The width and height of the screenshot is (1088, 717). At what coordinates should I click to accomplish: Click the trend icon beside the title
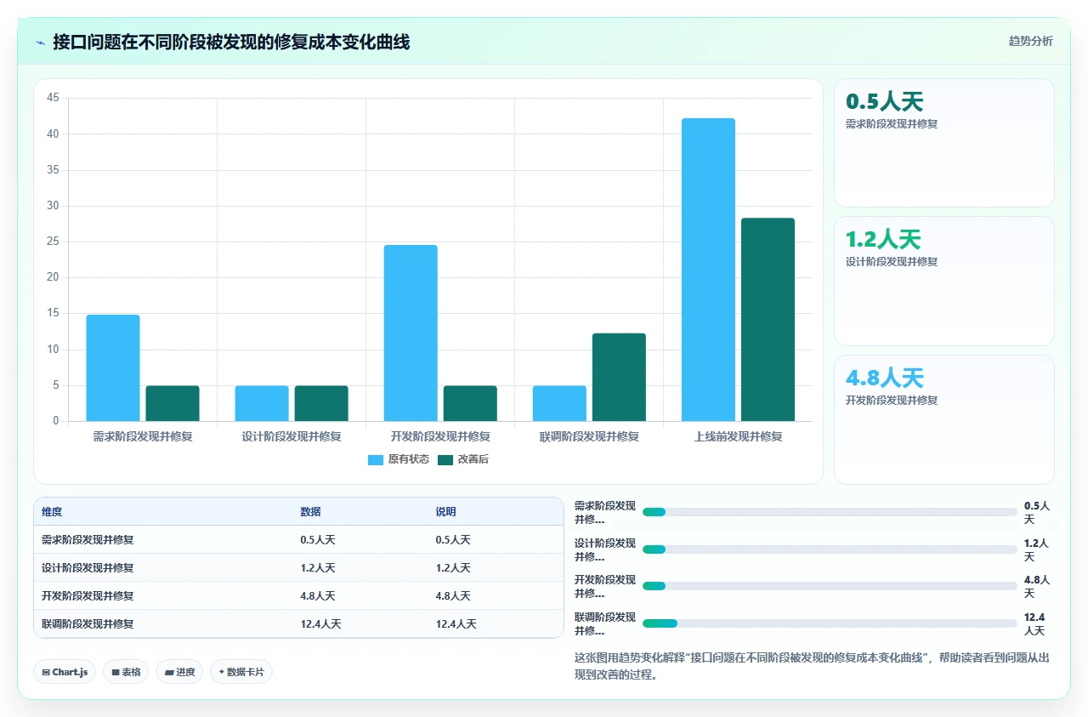(x=40, y=43)
